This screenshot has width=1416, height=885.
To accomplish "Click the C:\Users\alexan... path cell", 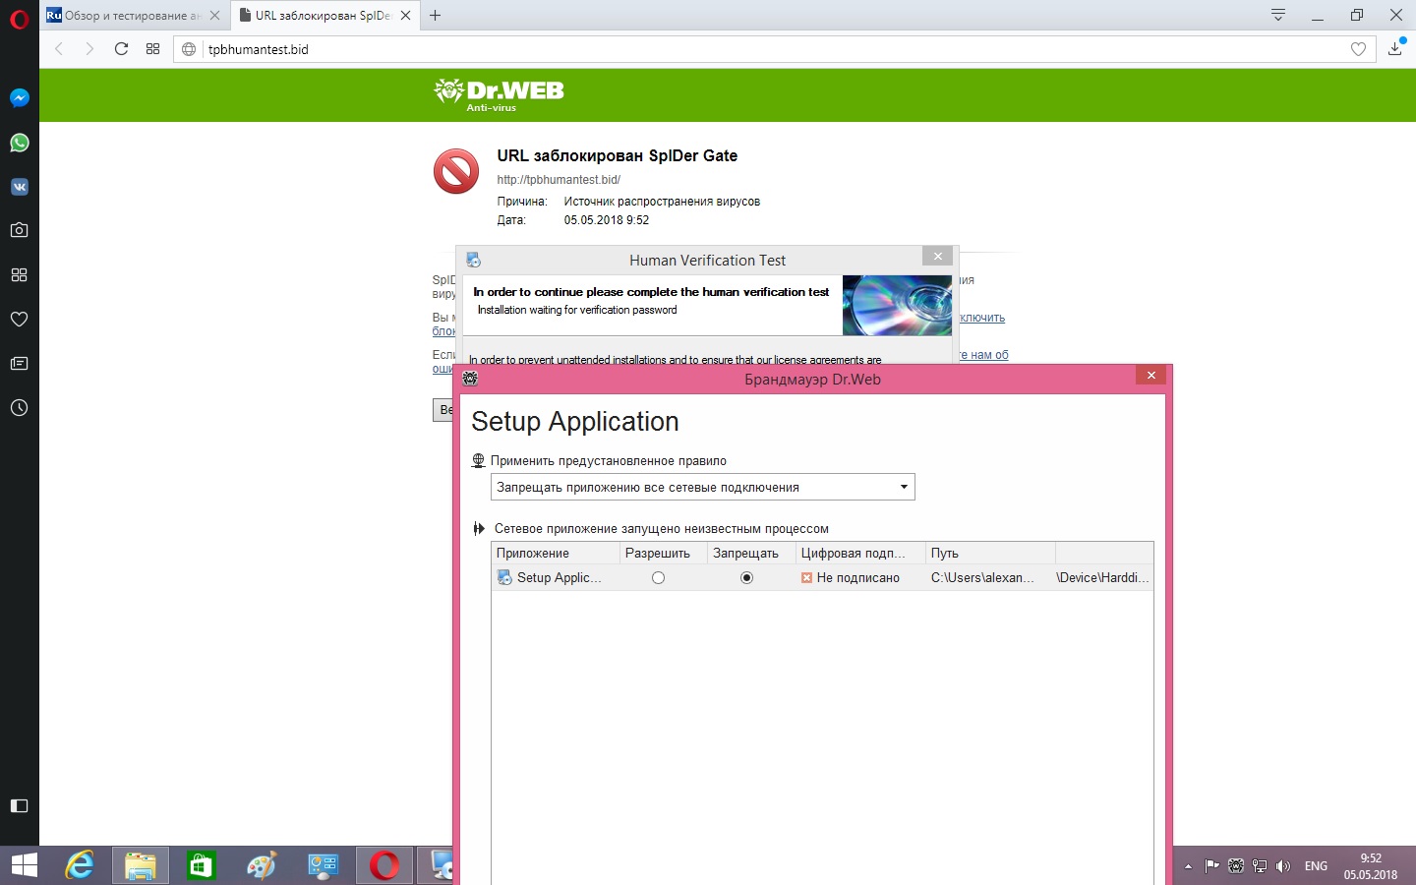I will (982, 578).
